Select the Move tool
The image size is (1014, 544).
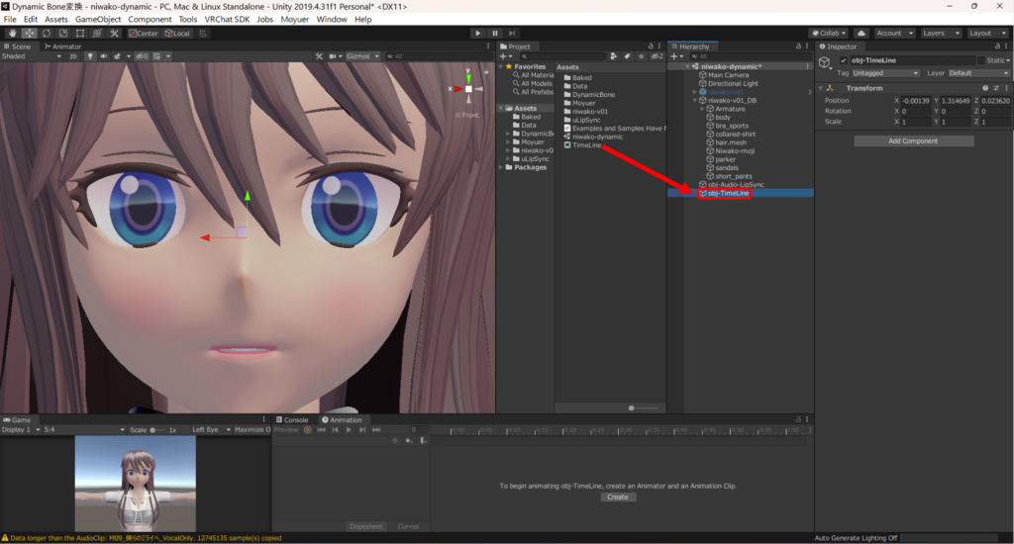pyautogui.click(x=29, y=33)
